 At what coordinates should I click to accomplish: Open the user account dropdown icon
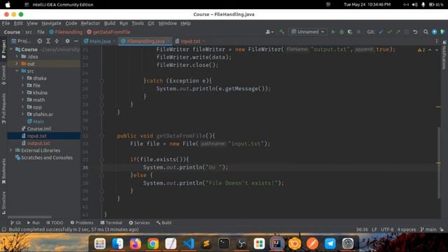[269, 32]
